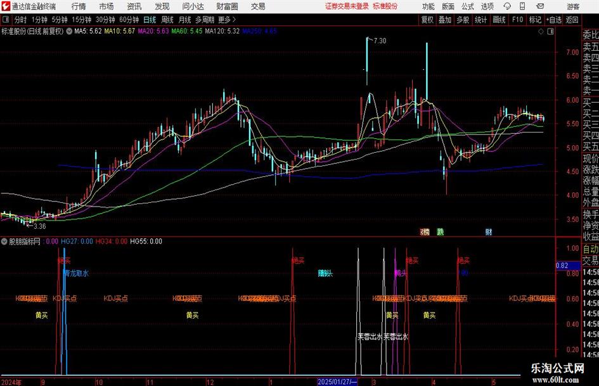Click the yellow MA10: 5.67 label

(120, 31)
